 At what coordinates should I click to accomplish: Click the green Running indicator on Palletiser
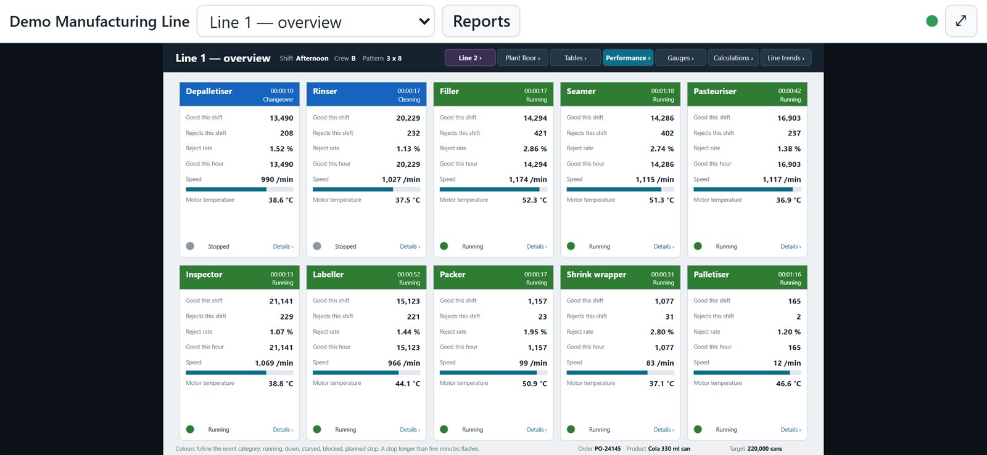pos(698,430)
